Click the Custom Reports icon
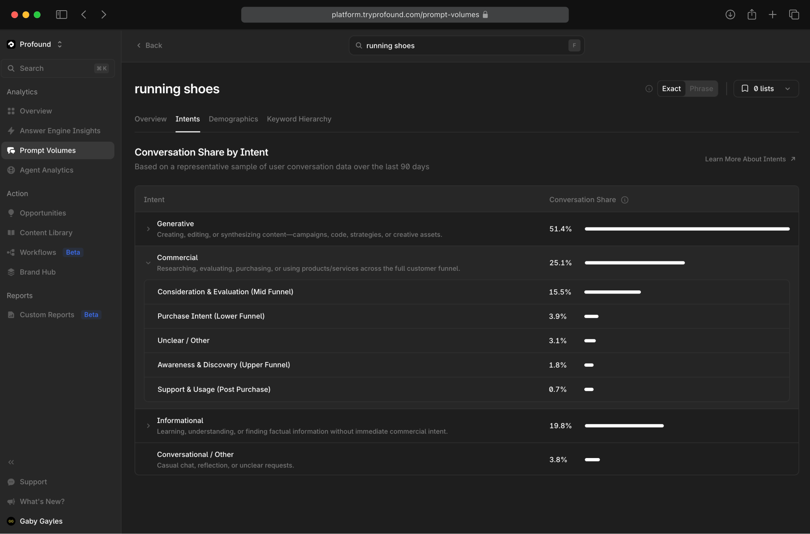 11,315
